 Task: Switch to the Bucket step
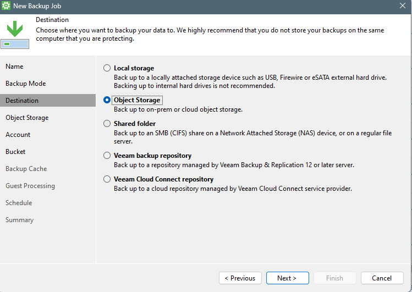point(15,152)
